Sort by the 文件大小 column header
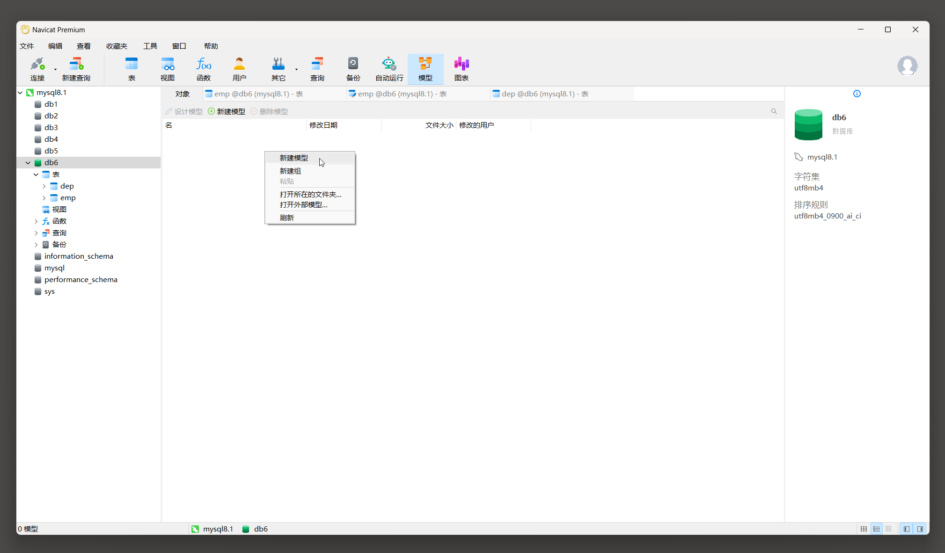The image size is (945, 553). (418, 125)
